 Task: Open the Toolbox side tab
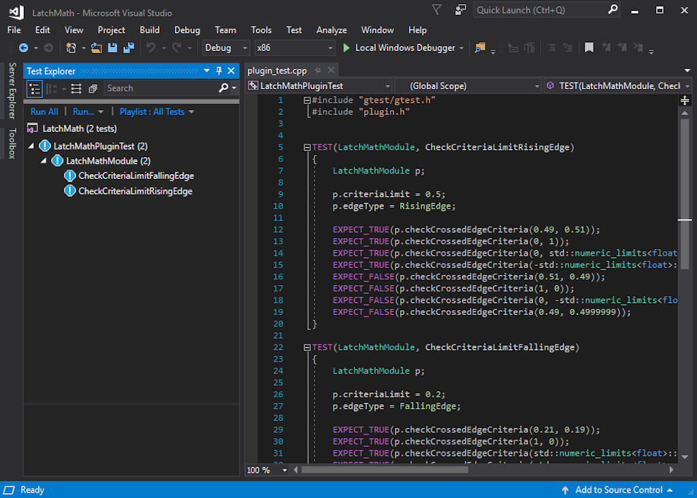pos(12,144)
